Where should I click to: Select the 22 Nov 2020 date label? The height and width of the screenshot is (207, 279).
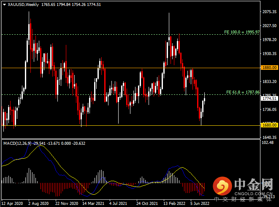point(67,204)
